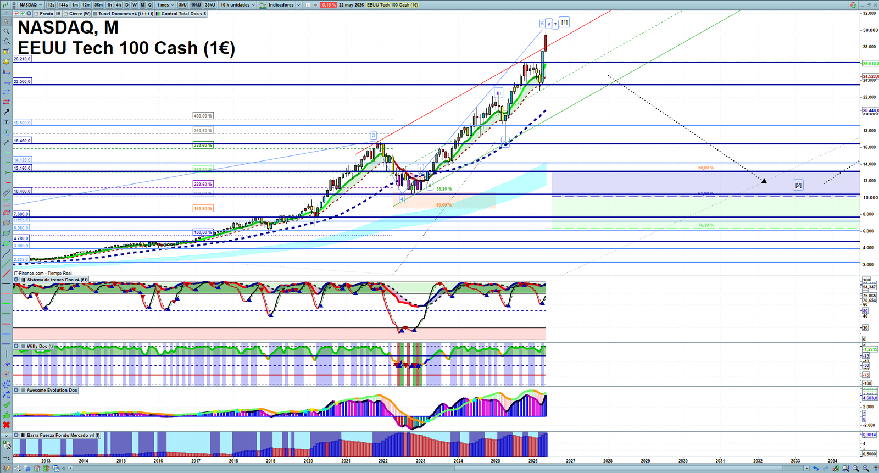Close the Sistema de trenes Doc v4 panel
879x473 pixels.
click(16, 280)
